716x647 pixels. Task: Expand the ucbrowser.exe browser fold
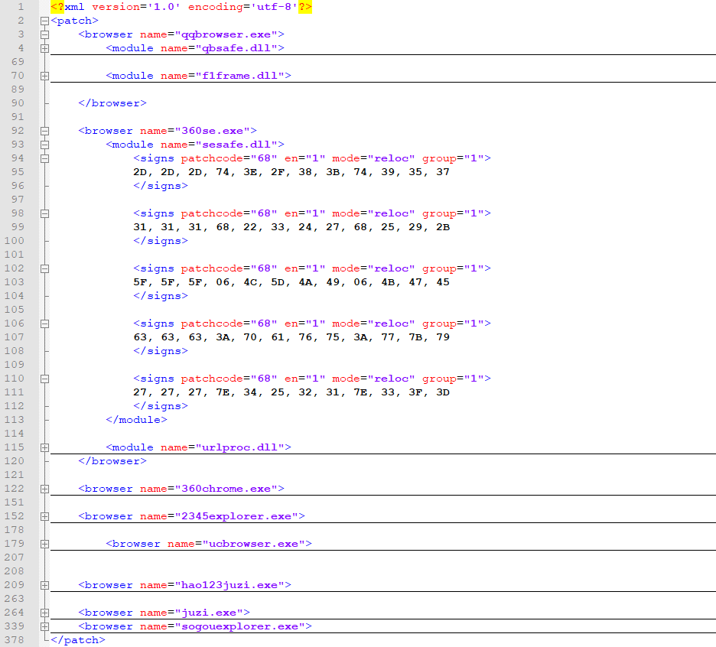click(44, 544)
